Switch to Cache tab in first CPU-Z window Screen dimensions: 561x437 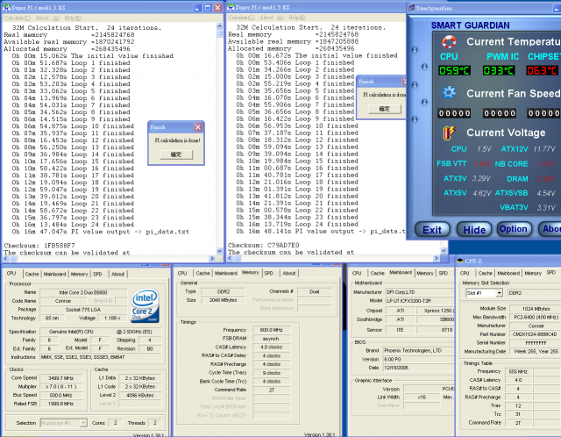[32, 274]
